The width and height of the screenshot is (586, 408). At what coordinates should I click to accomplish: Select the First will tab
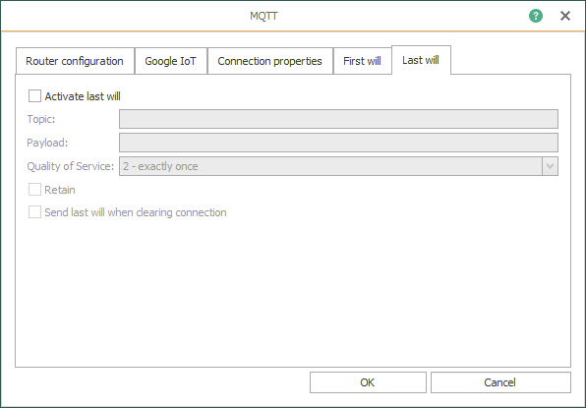pos(362,61)
